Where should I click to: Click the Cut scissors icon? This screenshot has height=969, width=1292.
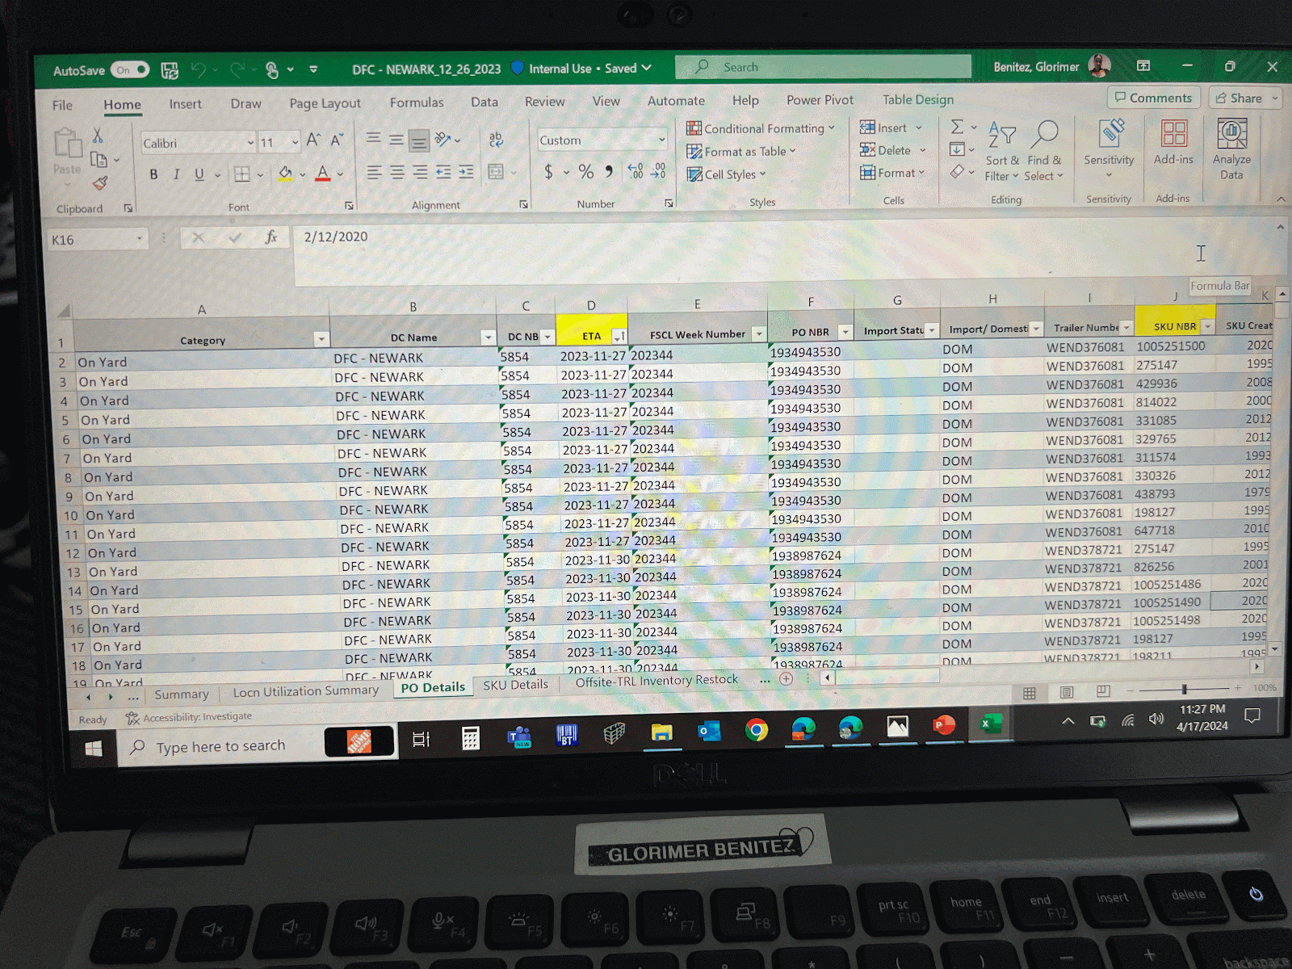click(x=98, y=135)
